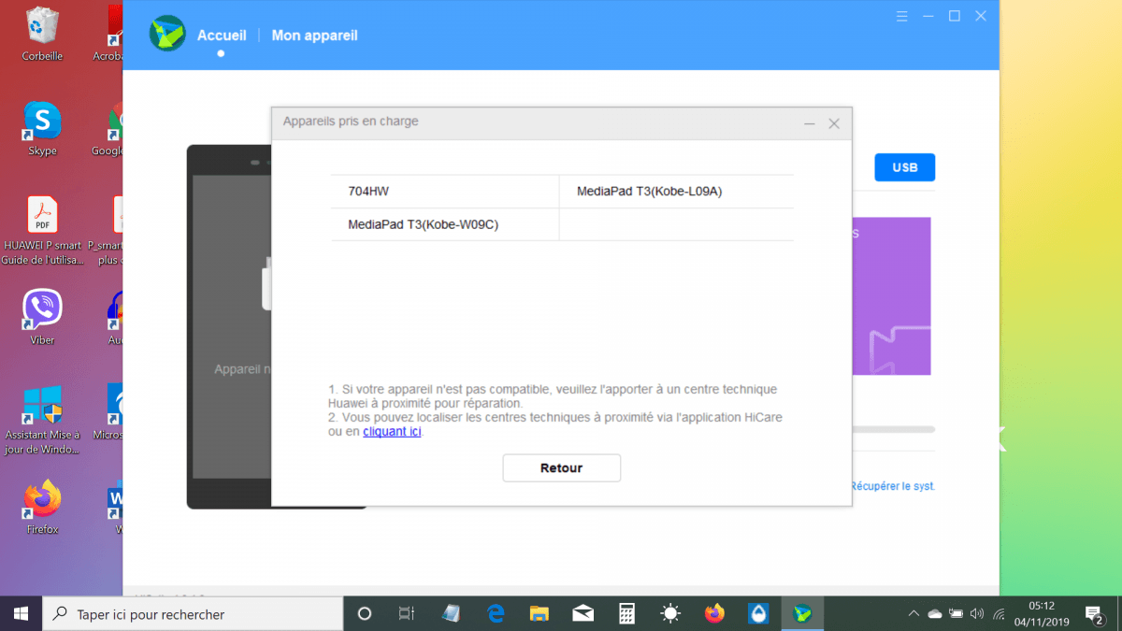This screenshot has width=1122, height=631.
Task: Open the water-drop app in taskbar
Action: [758, 614]
